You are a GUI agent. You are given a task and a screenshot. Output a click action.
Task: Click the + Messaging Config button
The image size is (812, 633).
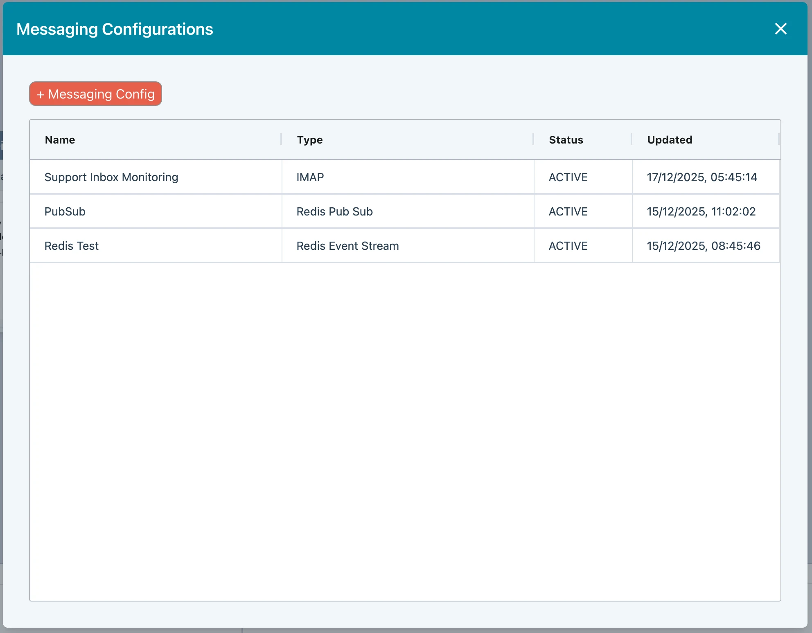click(x=95, y=94)
